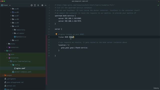Click the sec06 folder icon
Image resolution: width=160 pixels, height=90 pixels.
(x=13, y=12)
